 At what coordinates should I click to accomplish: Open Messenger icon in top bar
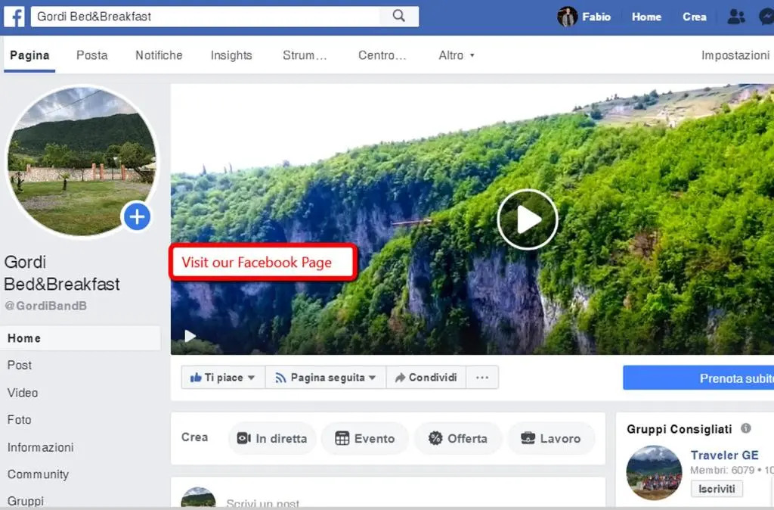pos(766,17)
